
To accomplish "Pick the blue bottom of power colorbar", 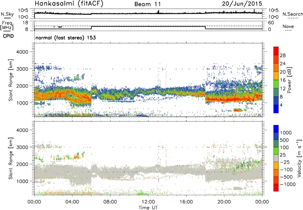I will point(276,108).
